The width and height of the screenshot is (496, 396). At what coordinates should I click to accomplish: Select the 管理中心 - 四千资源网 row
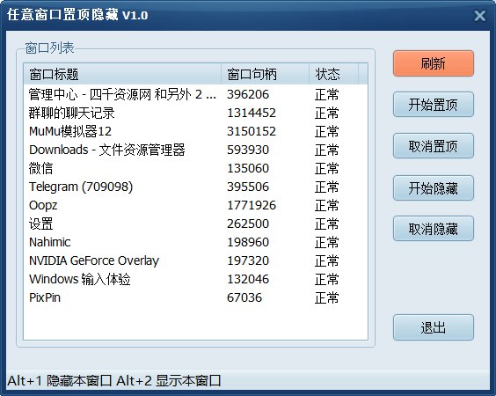195,94
